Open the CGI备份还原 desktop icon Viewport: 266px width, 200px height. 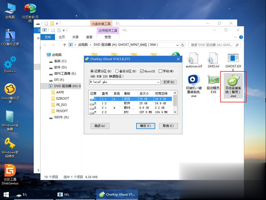pos(10,37)
